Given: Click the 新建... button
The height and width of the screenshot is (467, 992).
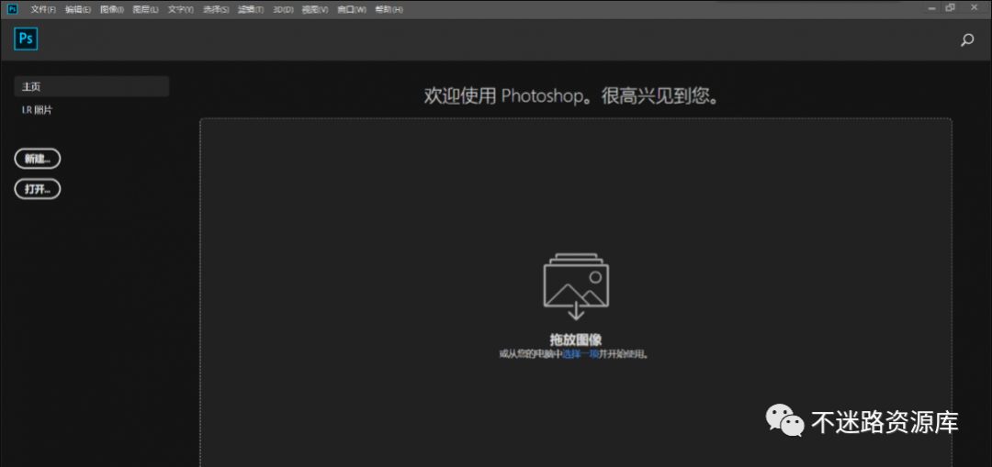Looking at the screenshot, I should 38,160.
